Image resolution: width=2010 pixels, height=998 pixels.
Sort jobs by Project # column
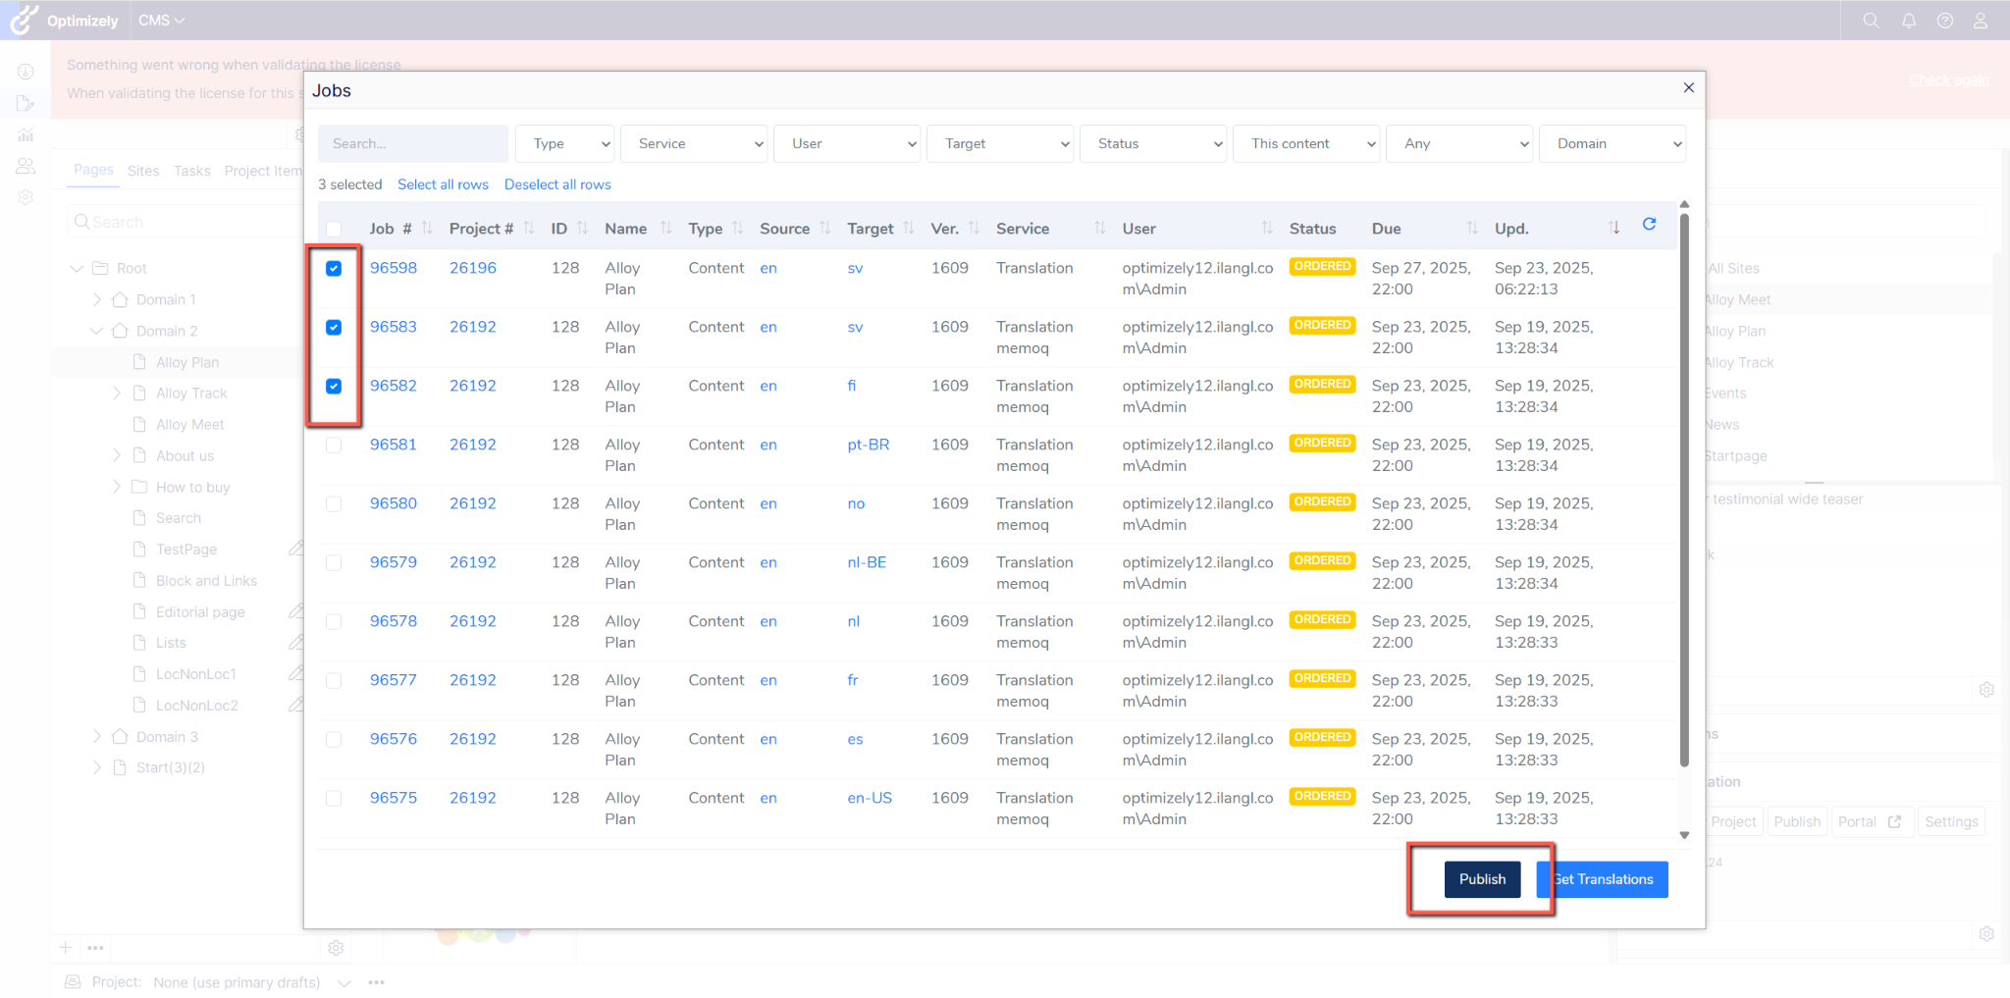528,229
